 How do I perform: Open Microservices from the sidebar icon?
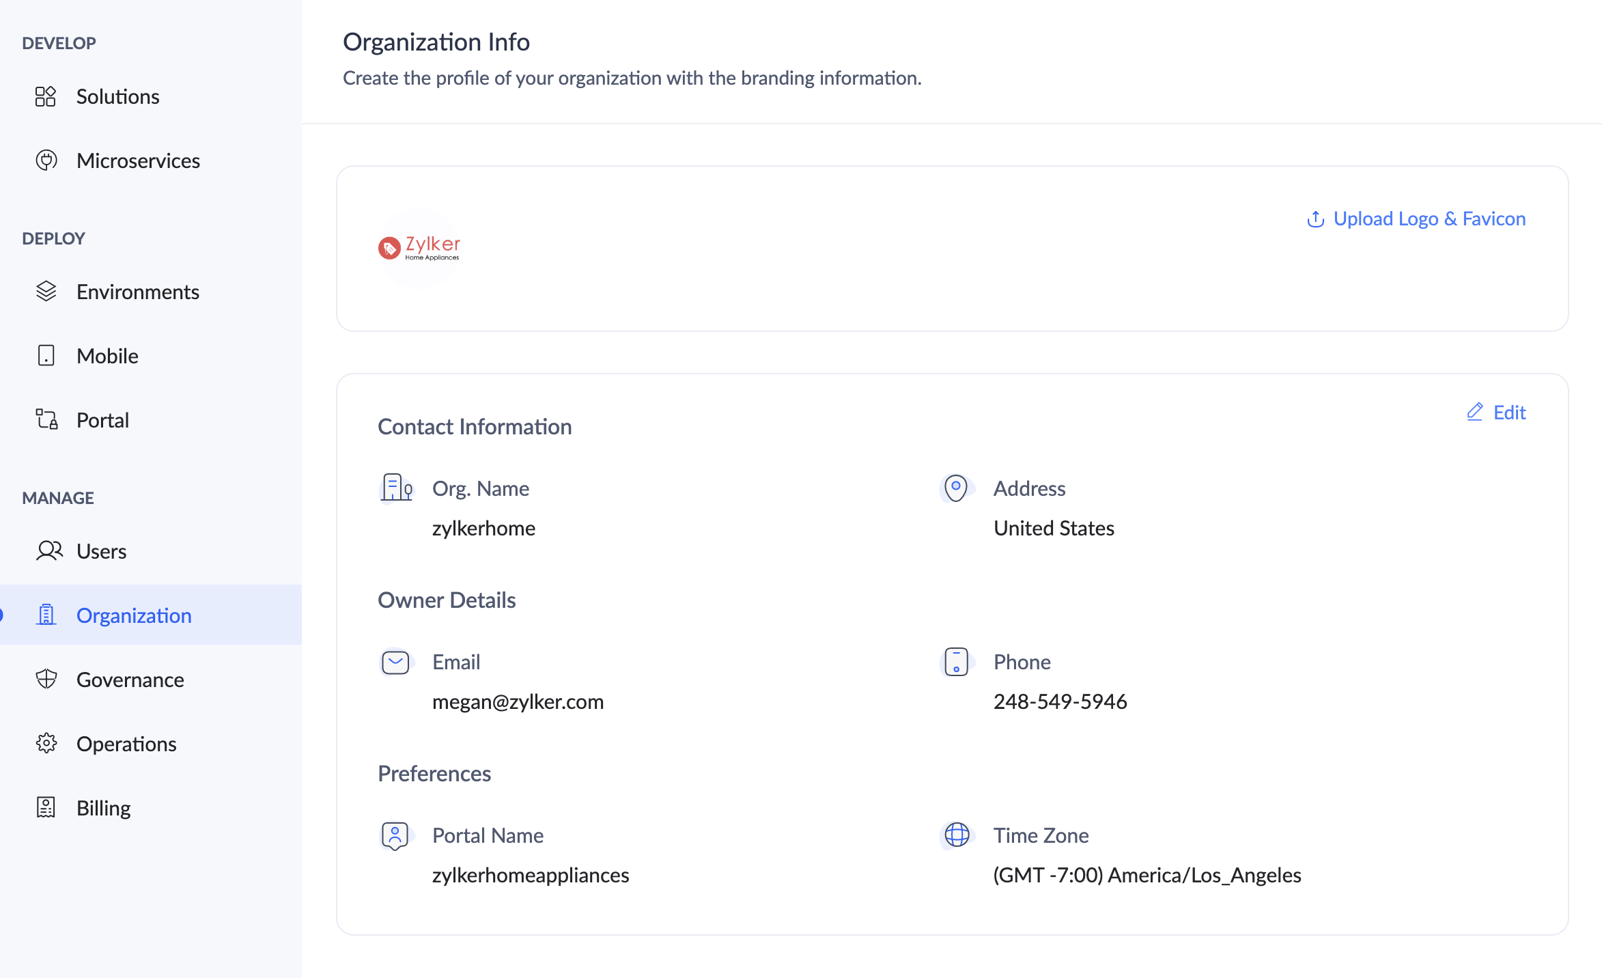coord(46,160)
